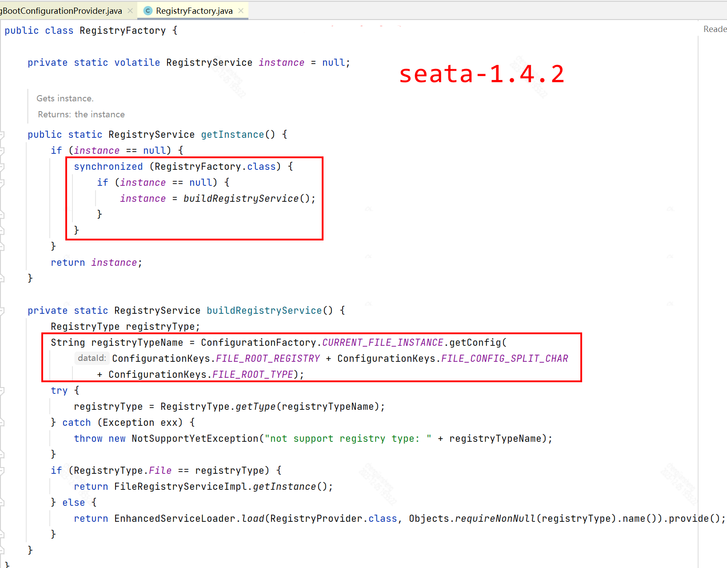The width and height of the screenshot is (727, 568).
Task: Switch to the BootConfigurationProvider.java tab
Action: point(61,11)
